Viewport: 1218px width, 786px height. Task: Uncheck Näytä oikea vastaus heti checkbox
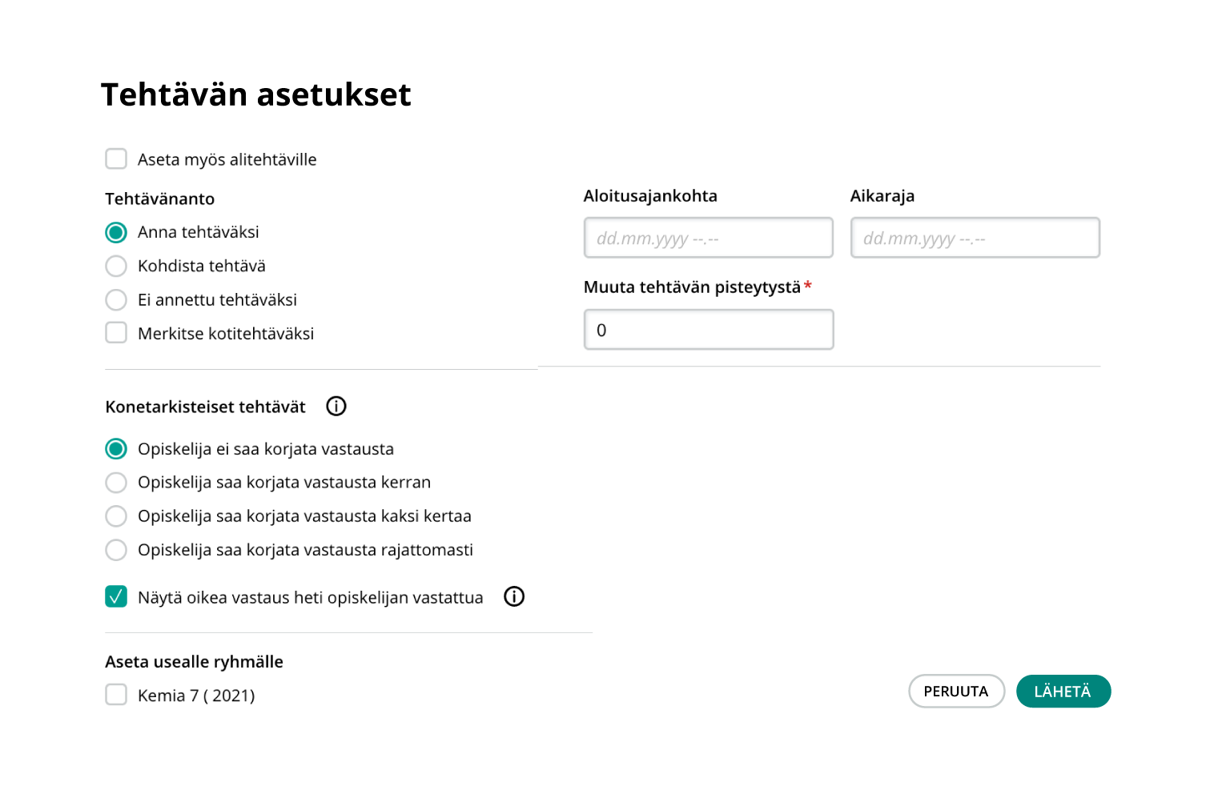[x=116, y=597]
